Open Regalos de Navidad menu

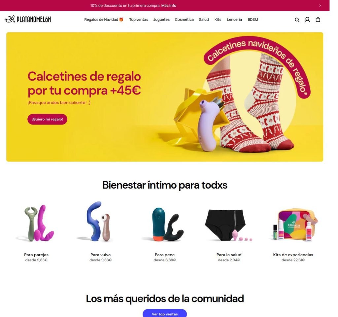click(103, 19)
